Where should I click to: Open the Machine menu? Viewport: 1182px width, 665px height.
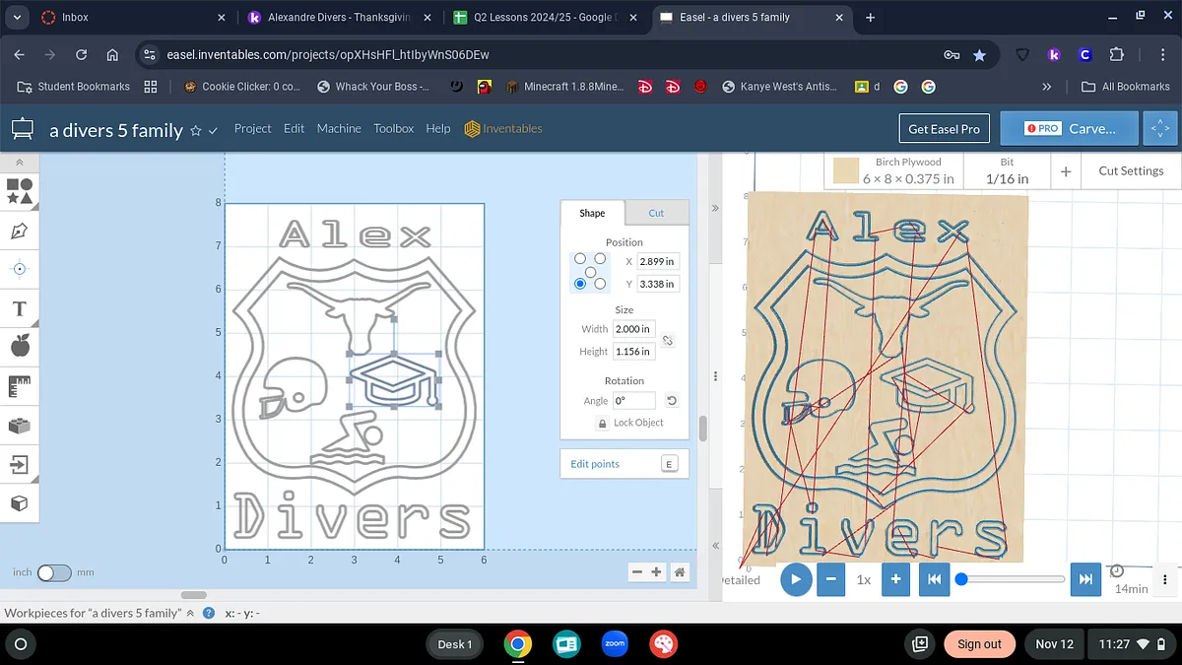tap(339, 129)
